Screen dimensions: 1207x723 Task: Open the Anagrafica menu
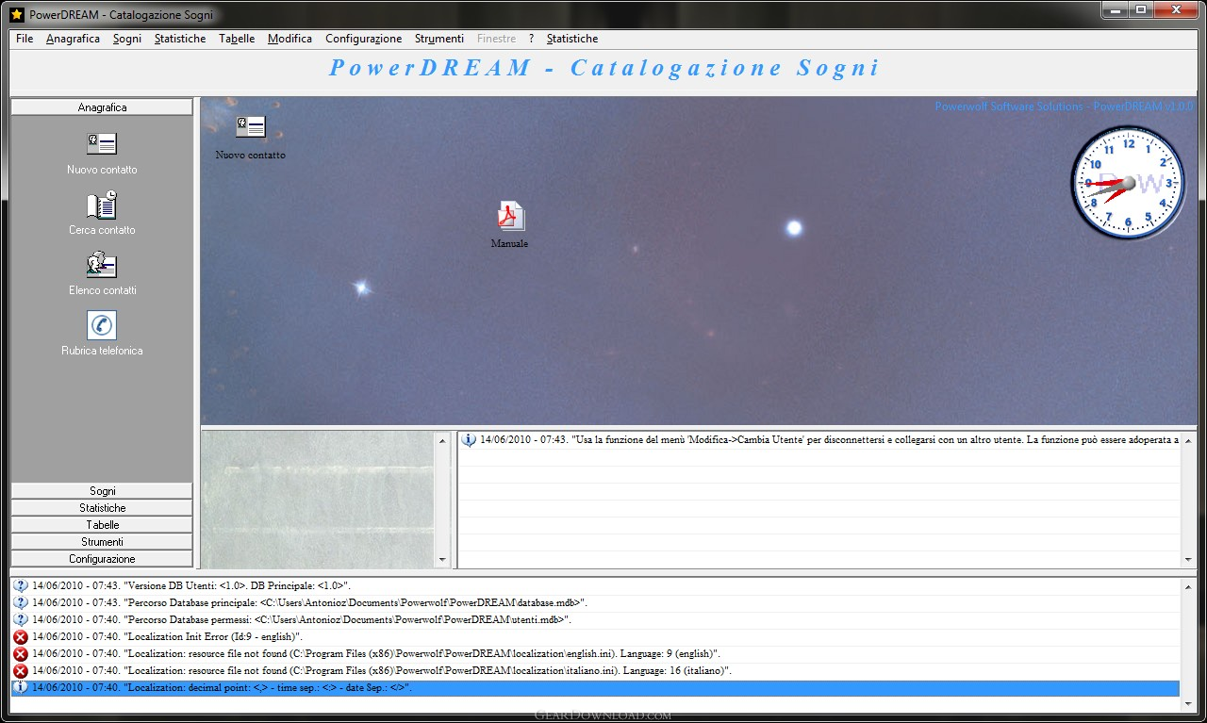point(73,39)
